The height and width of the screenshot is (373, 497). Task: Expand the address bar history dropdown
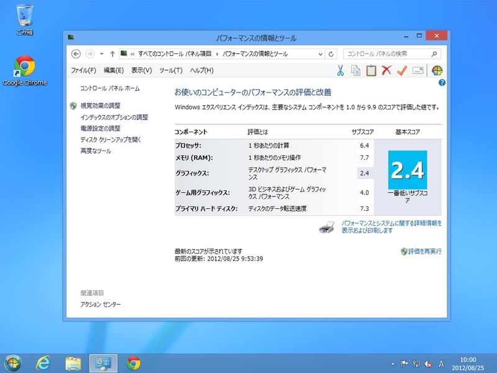point(321,54)
